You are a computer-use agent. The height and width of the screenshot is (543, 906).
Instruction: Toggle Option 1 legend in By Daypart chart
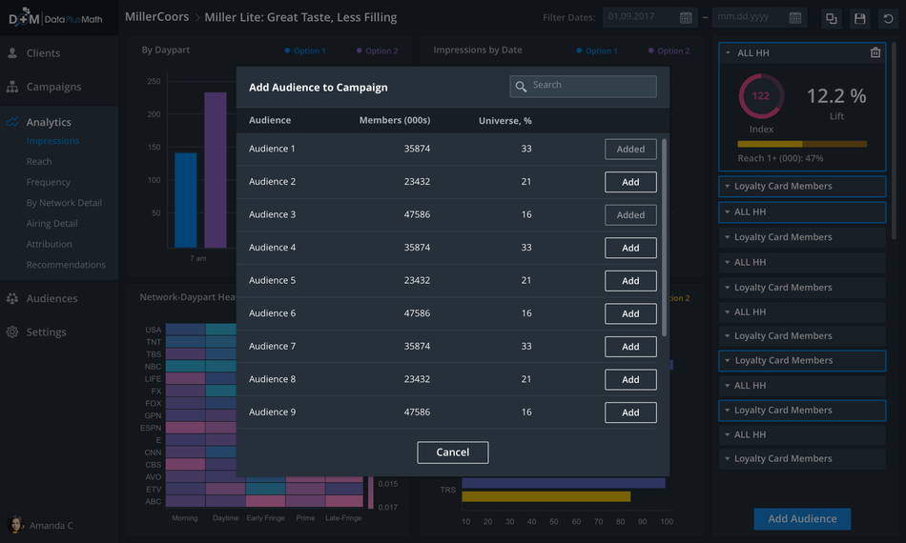[x=305, y=50]
